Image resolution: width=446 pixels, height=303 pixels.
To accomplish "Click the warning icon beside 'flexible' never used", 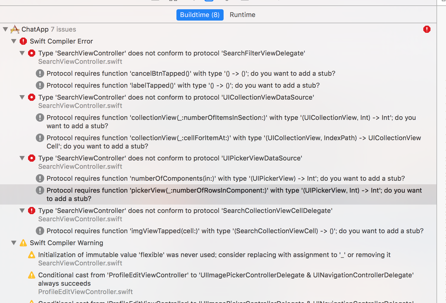I will click(x=32, y=255).
